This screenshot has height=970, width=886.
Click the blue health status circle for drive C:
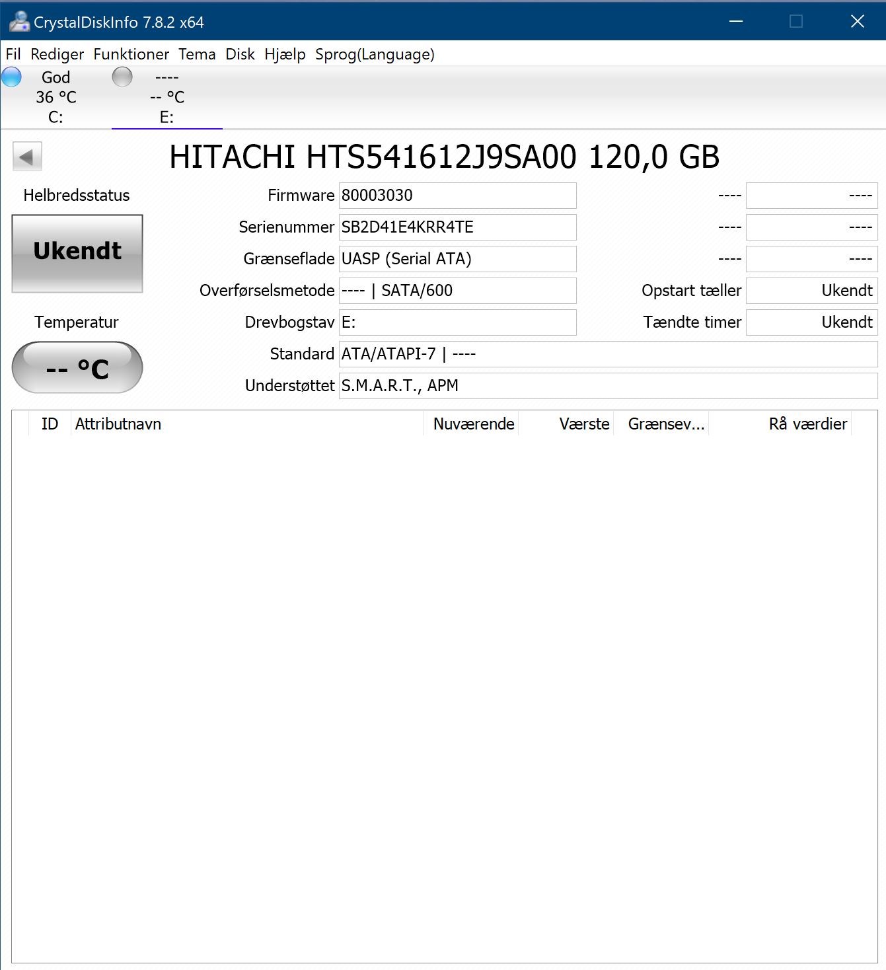(x=11, y=77)
